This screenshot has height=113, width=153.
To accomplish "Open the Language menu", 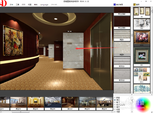I will click(44, 5).
